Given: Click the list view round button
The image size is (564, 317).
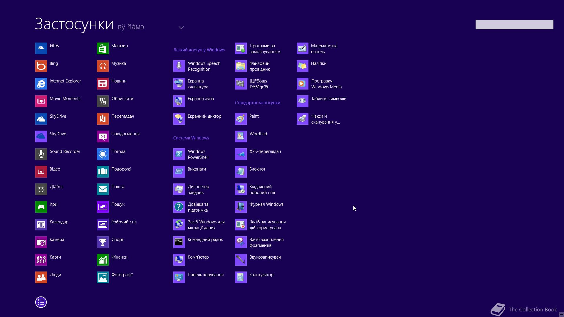Looking at the screenshot, I should coord(41,302).
